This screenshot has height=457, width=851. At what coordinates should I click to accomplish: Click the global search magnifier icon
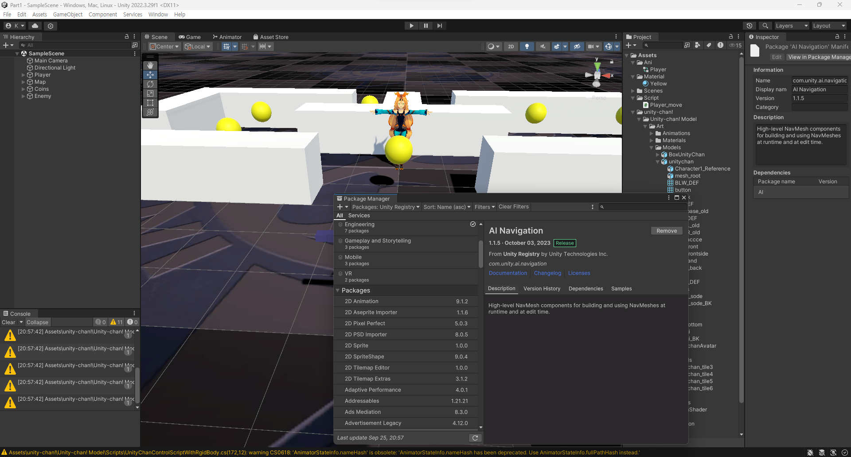(x=765, y=26)
